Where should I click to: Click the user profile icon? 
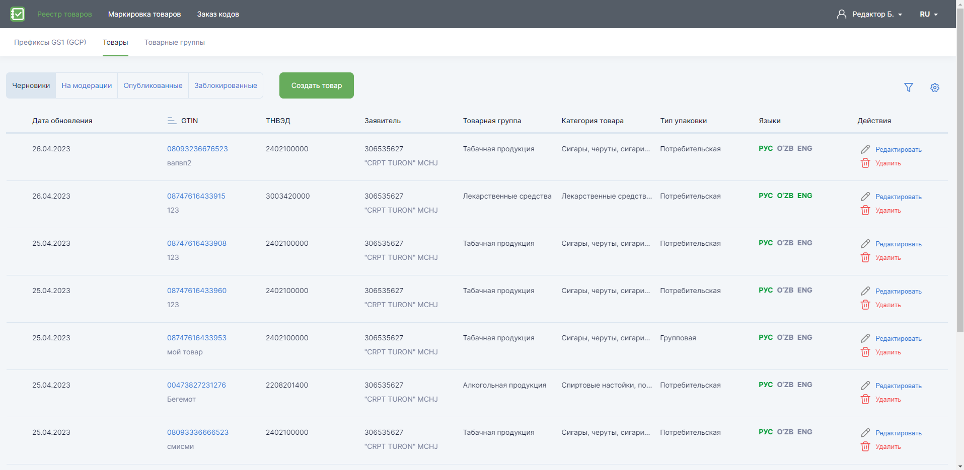pyautogui.click(x=842, y=14)
